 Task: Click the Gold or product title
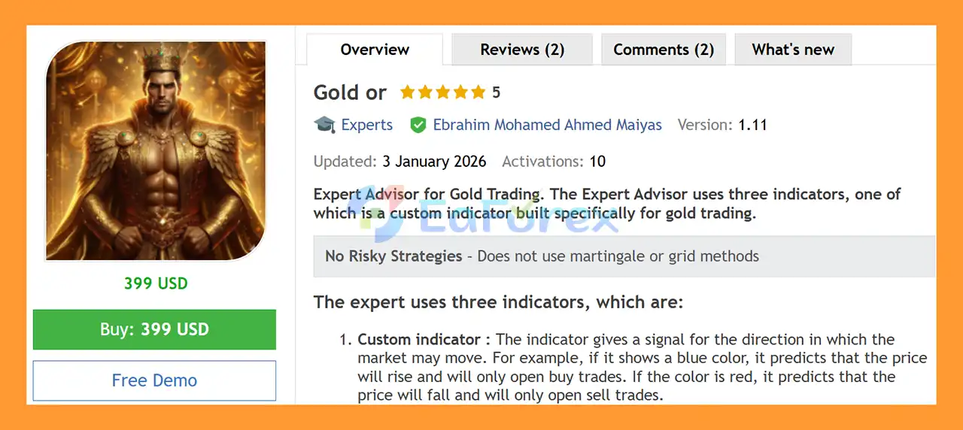(350, 92)
